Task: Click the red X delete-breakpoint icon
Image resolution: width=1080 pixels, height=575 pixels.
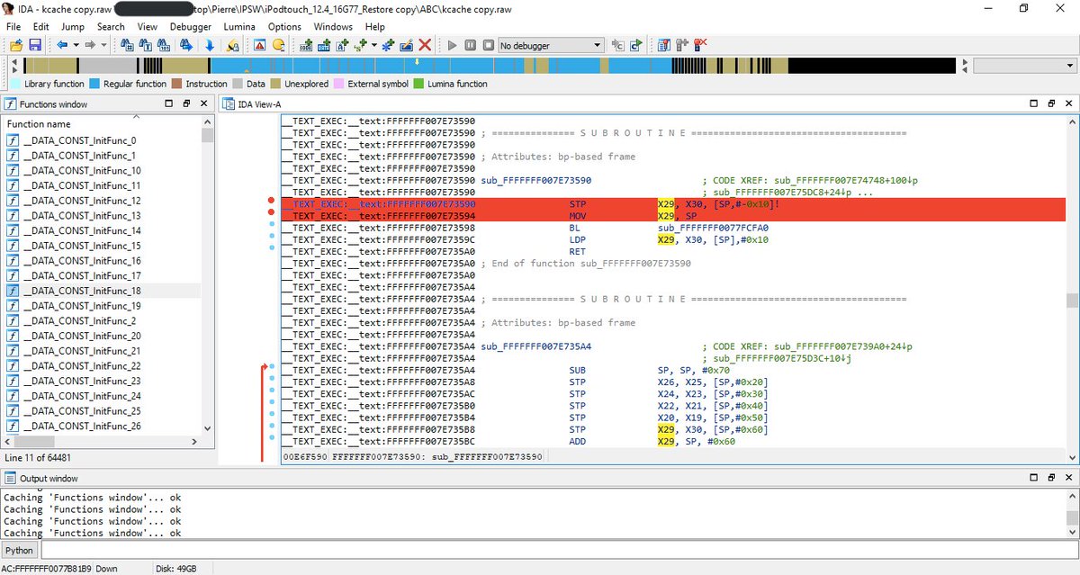Action: [x=700, y=45]
